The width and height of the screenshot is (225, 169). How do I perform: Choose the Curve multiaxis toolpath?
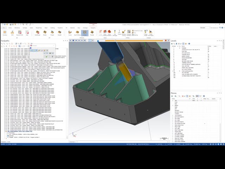pyautogui.click(x=70, y=33)
